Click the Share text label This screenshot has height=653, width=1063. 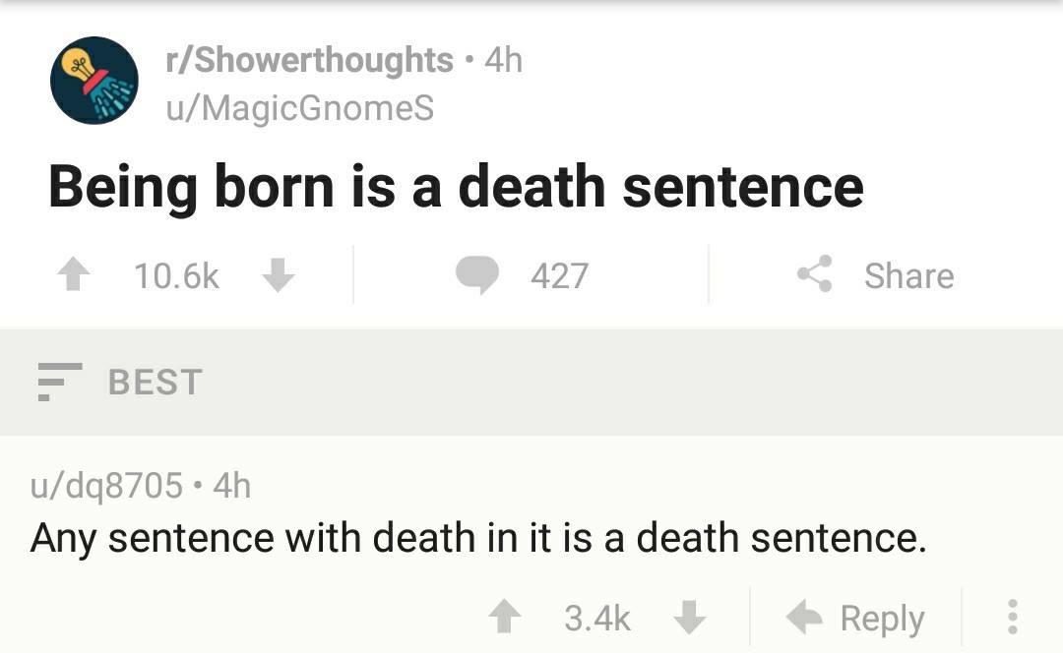pyautogui.click(x=909, y=275)
